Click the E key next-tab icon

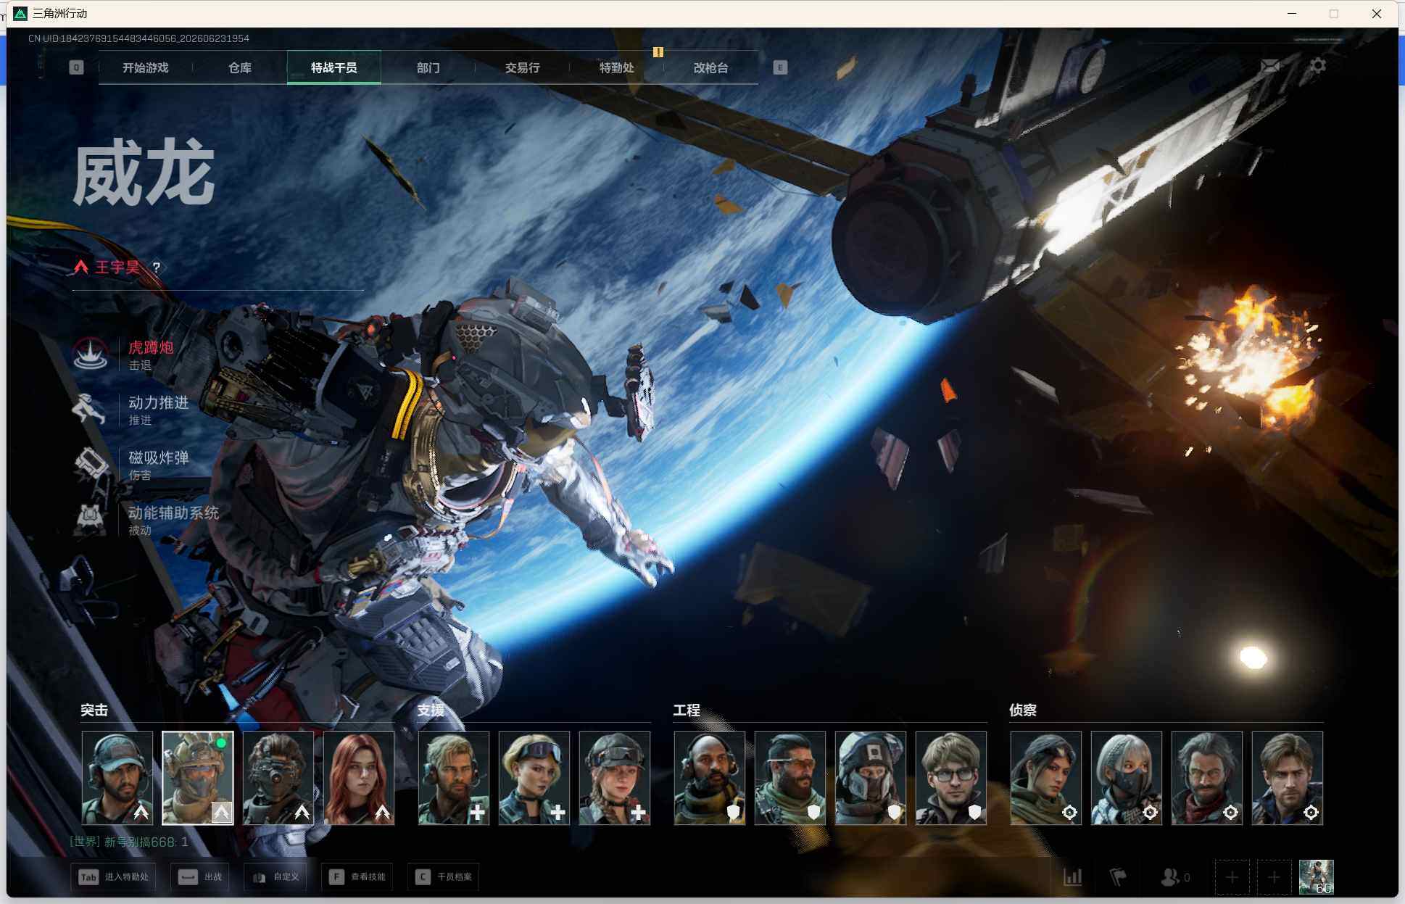pos(780,67)
